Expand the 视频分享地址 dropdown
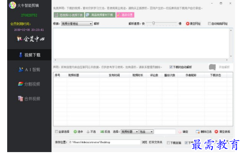 (77, 24)
